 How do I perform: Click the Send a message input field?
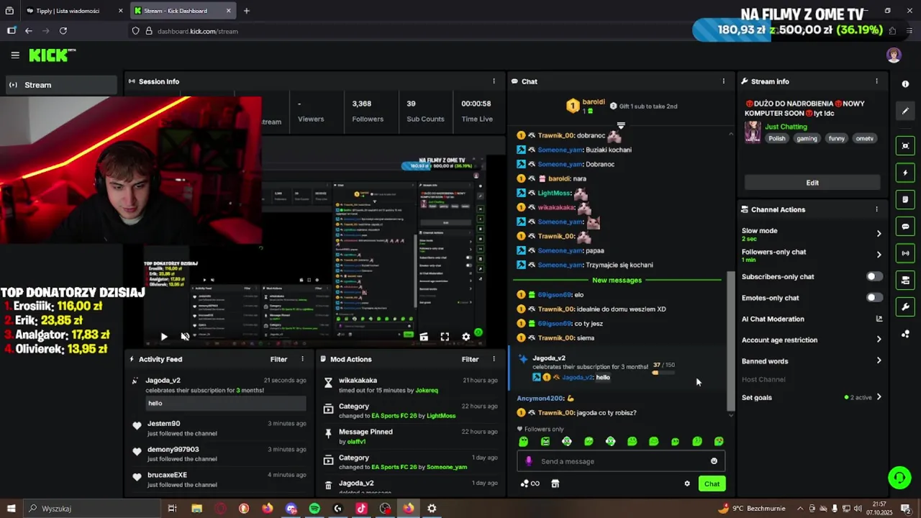[620, 461]
